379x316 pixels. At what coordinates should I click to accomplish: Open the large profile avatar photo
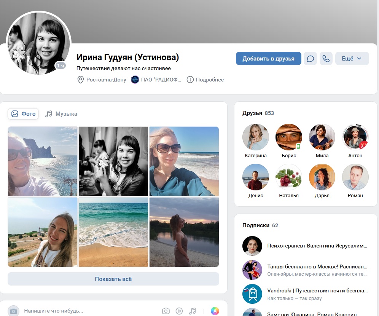click(39, 43)
